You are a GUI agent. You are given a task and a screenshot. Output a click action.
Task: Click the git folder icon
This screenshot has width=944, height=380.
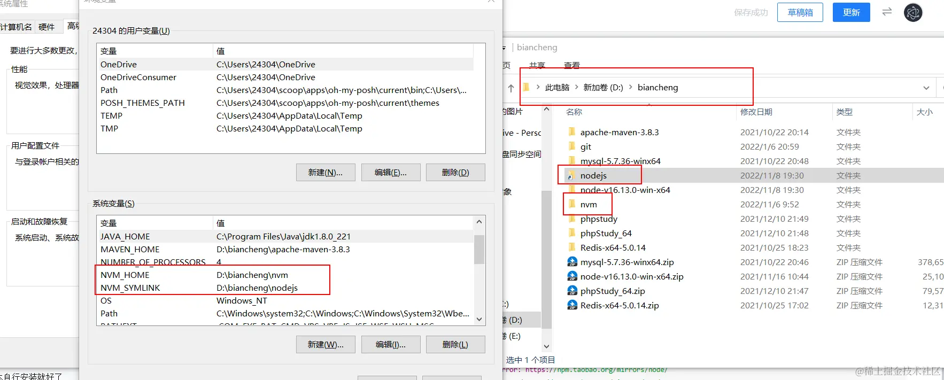(572, 146)
